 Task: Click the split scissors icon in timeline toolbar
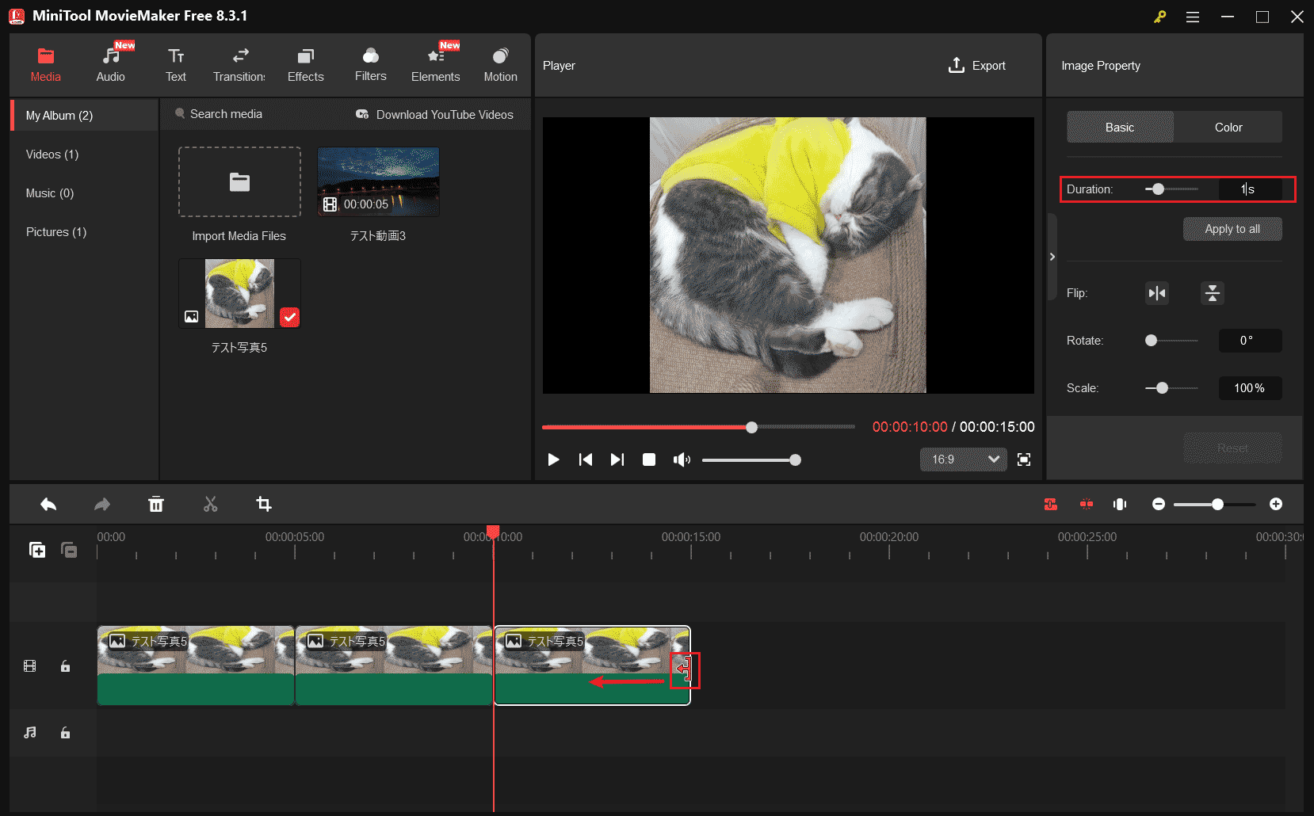(210, 505)
